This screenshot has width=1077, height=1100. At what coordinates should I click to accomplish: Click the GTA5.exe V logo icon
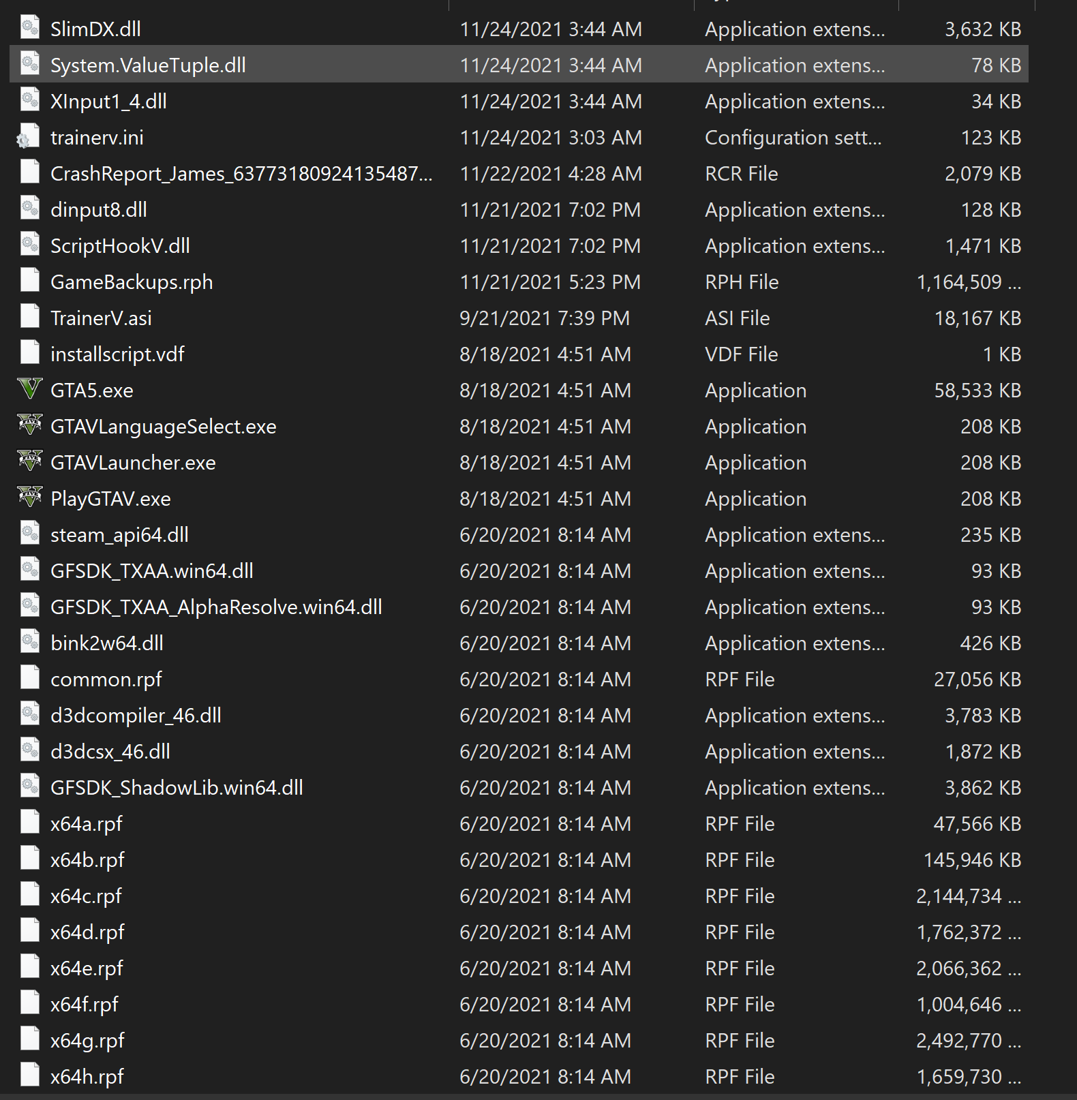click(x=29, y=390)
